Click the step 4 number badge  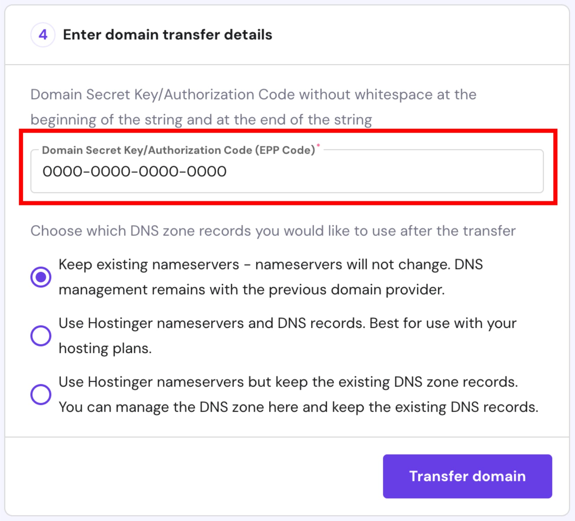[42, 34]
